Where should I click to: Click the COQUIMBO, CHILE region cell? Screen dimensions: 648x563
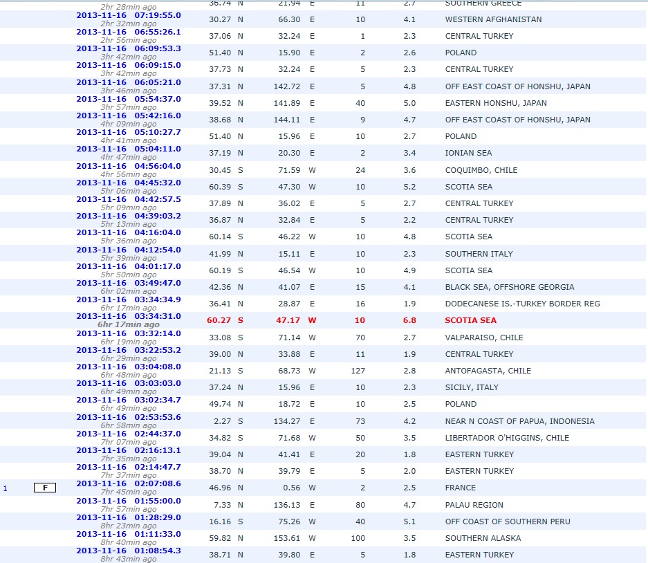(481, 170)
